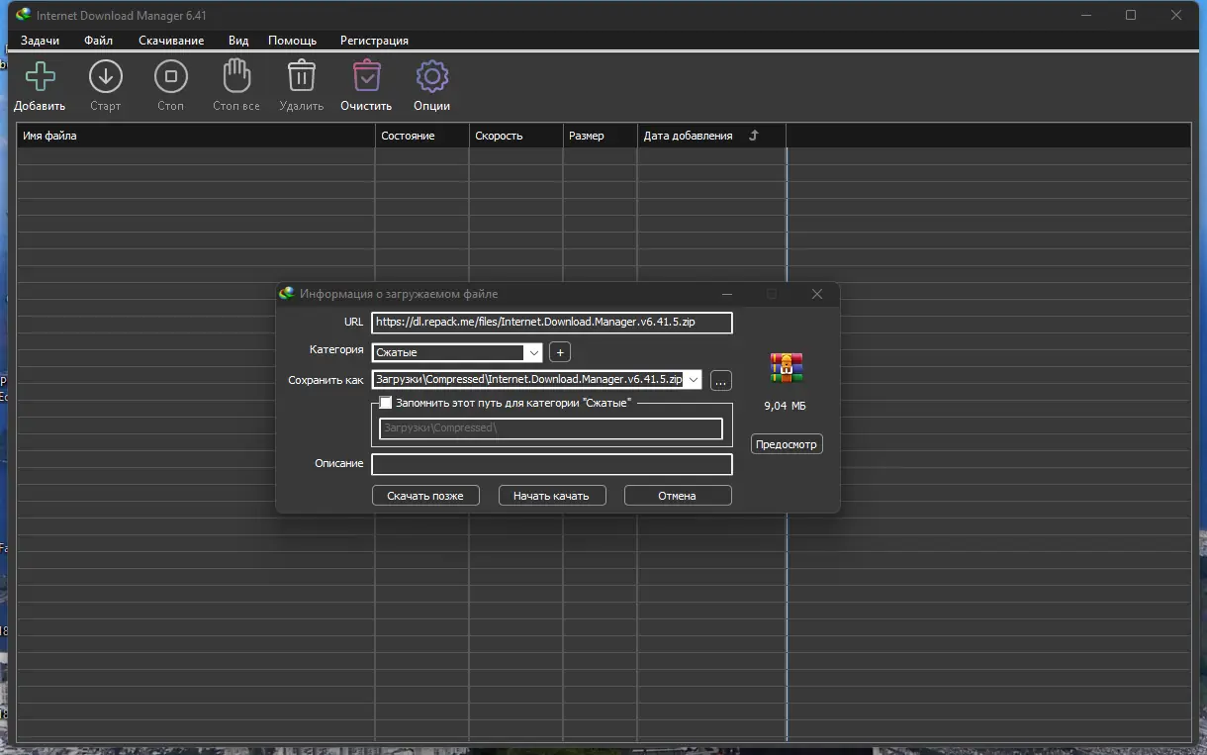Screen dimensions: 1207x755
Task: Click into the URL input field
Action: [552, 323]
